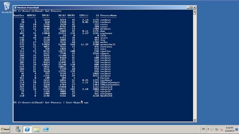Click the Windows PowerShell title bar text

point(28,7)
